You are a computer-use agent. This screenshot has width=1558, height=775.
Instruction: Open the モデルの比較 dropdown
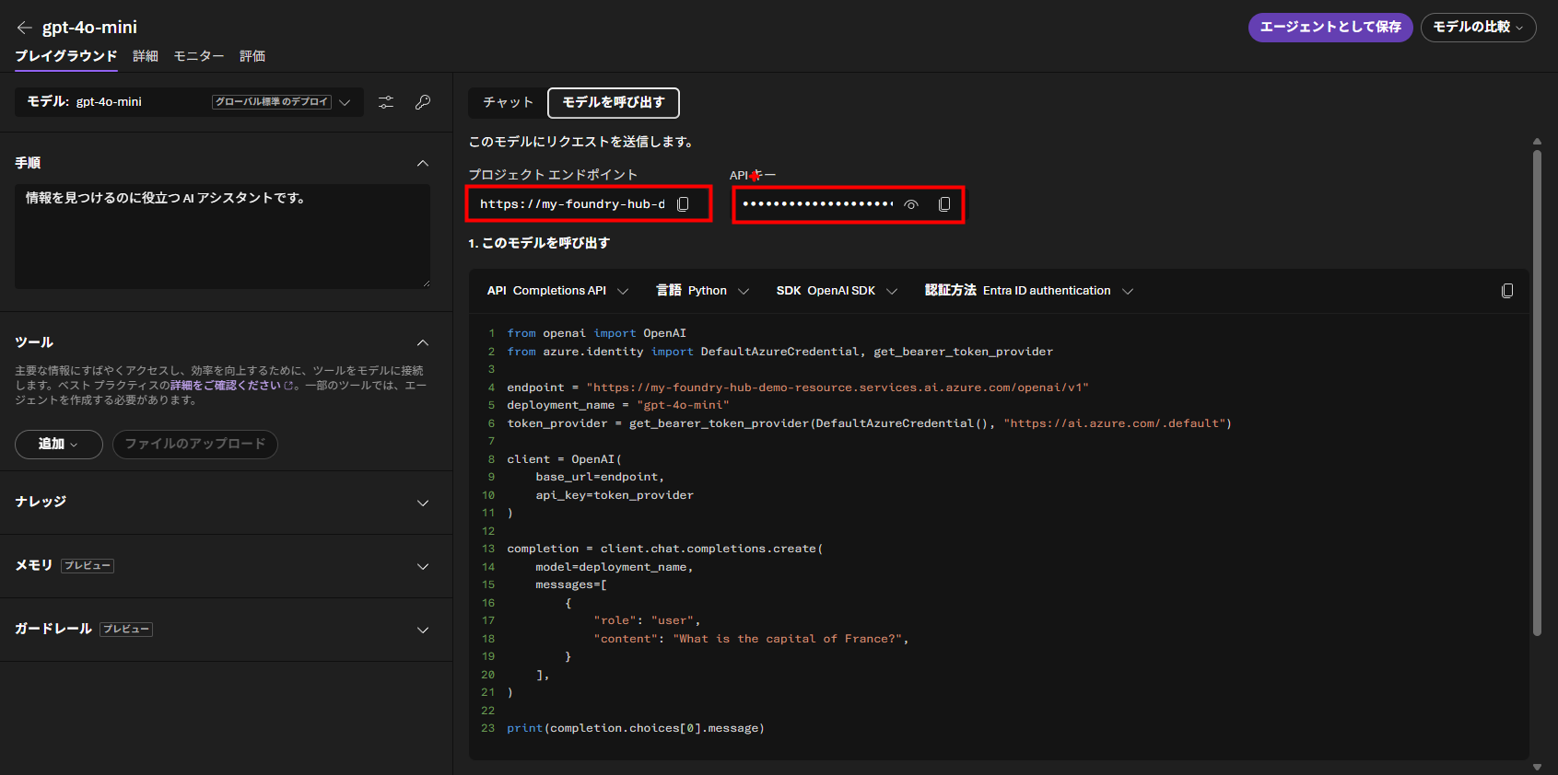(x=1478, y=28)
